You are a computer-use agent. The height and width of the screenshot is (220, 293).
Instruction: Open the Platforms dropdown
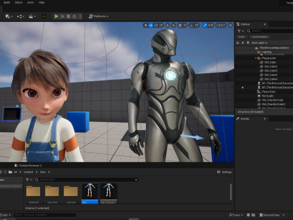[x=99, y=16]
